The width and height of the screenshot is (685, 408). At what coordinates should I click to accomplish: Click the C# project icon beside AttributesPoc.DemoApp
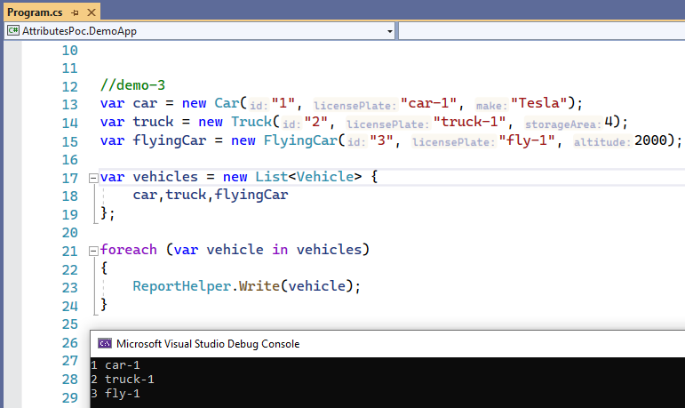point(13,30)
